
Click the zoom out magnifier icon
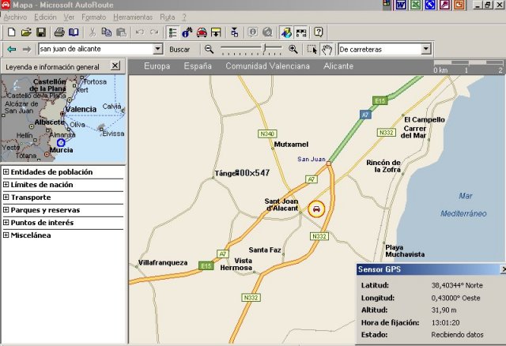[209, 49]
